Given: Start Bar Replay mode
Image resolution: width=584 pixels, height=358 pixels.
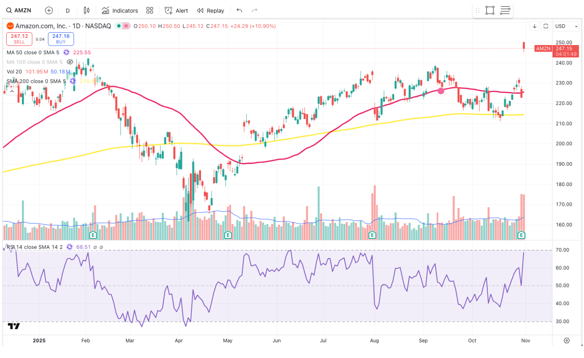Looking at the screenshot, I should click(x=211, y=10).
